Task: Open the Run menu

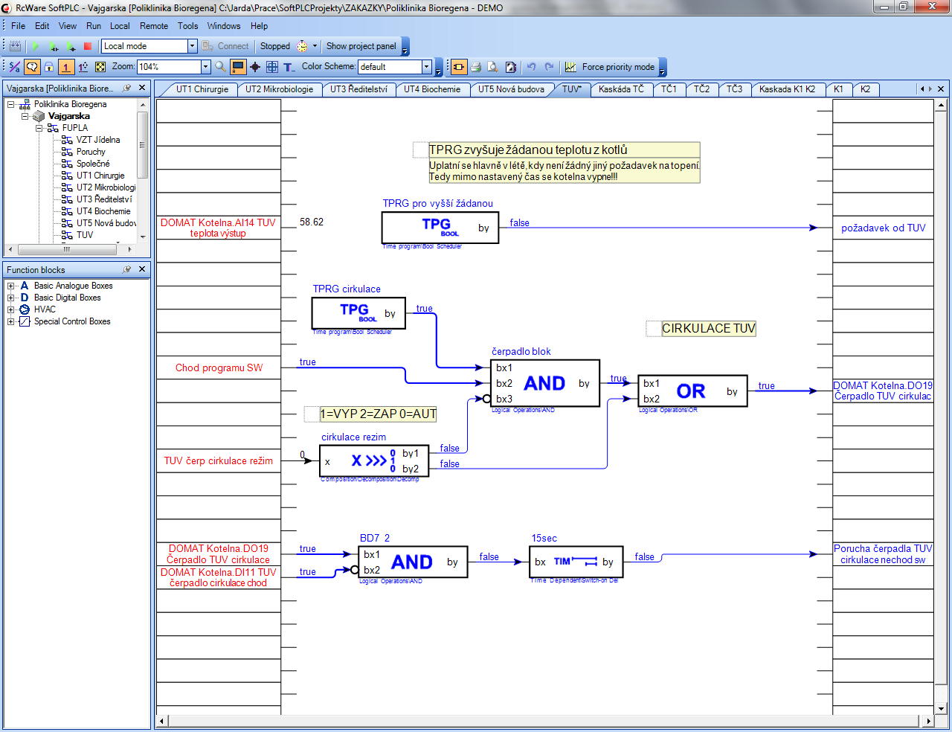Action: pos(94,26)
